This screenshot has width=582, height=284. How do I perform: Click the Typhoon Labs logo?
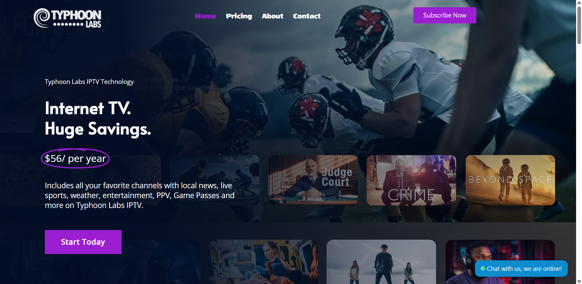68,18
